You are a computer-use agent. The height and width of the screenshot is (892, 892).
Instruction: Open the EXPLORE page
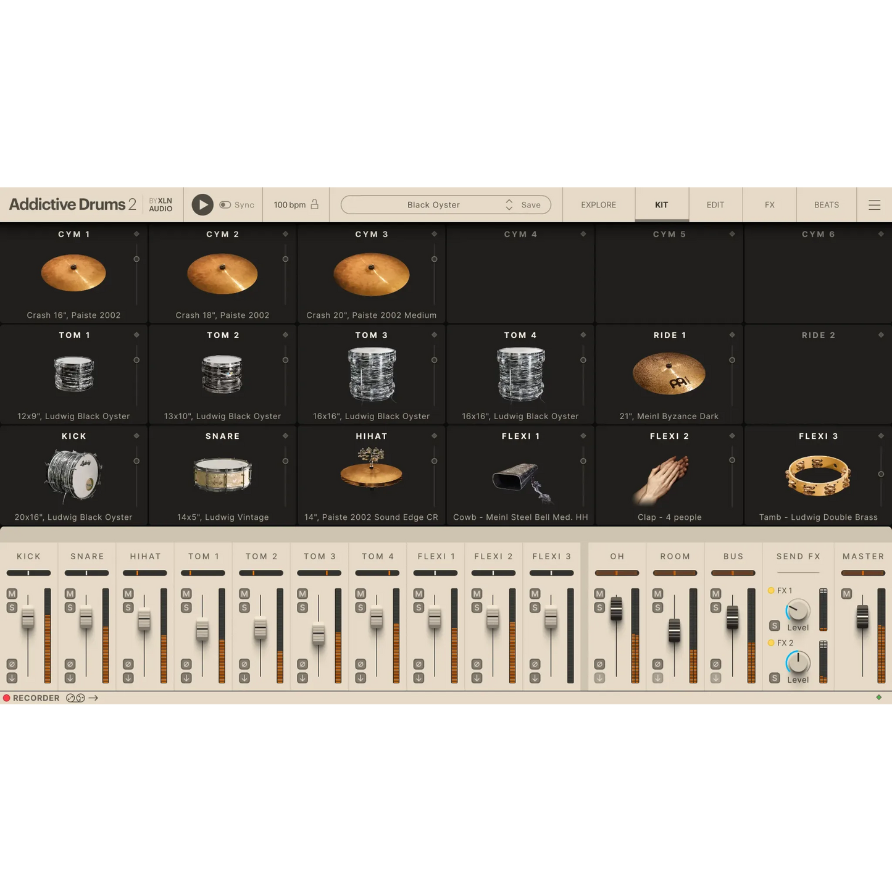[x=598, y=204]
